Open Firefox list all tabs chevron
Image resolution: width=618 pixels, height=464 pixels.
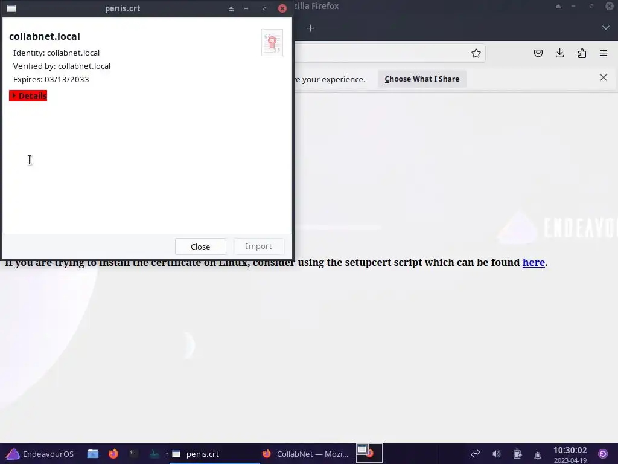click(606, 28)
